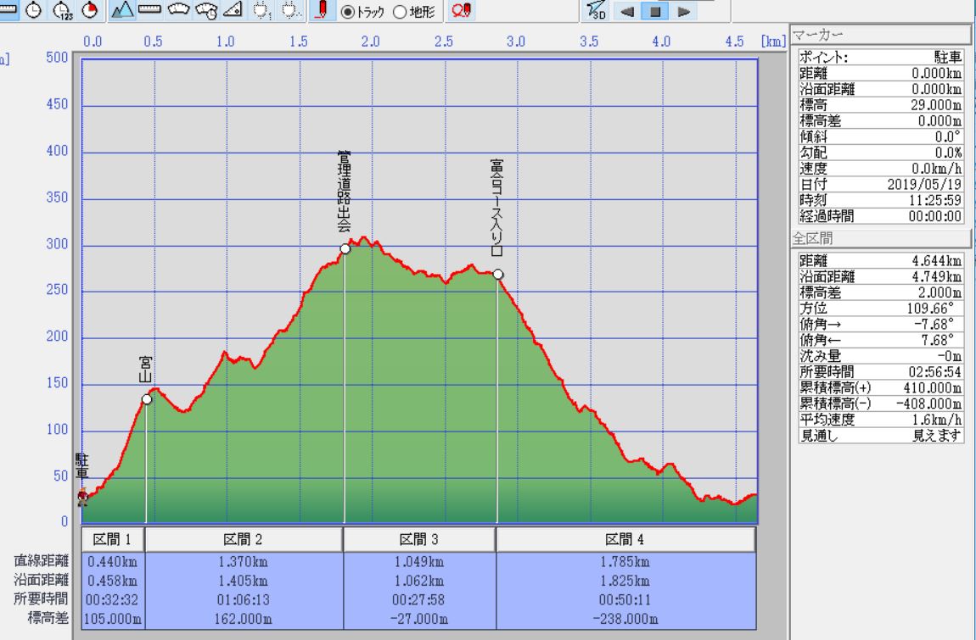
Task: Click the 全区間 panel header
Action: (880, 238)
